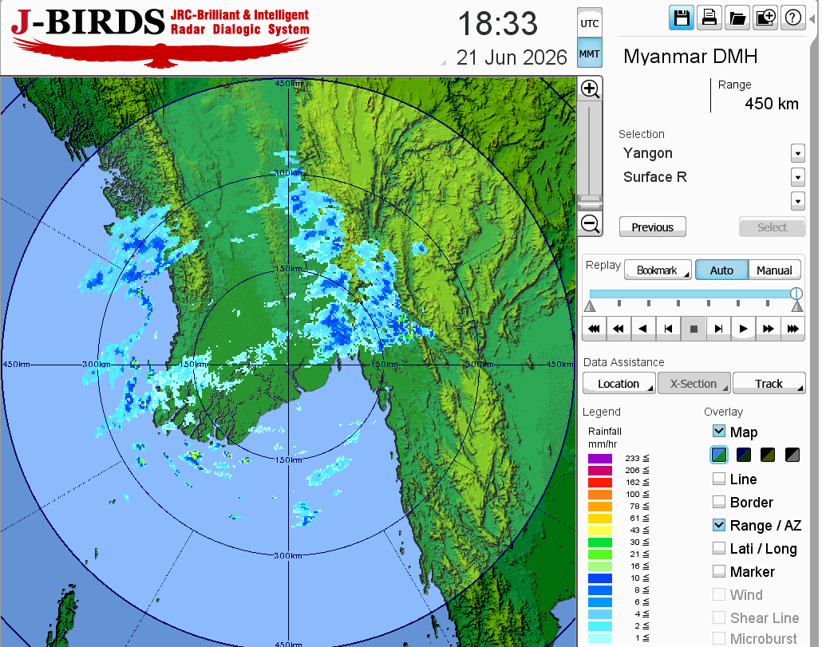822x647 pixels.
Task: Click the 18:33 time display
Action: click(x=497, y=24)
